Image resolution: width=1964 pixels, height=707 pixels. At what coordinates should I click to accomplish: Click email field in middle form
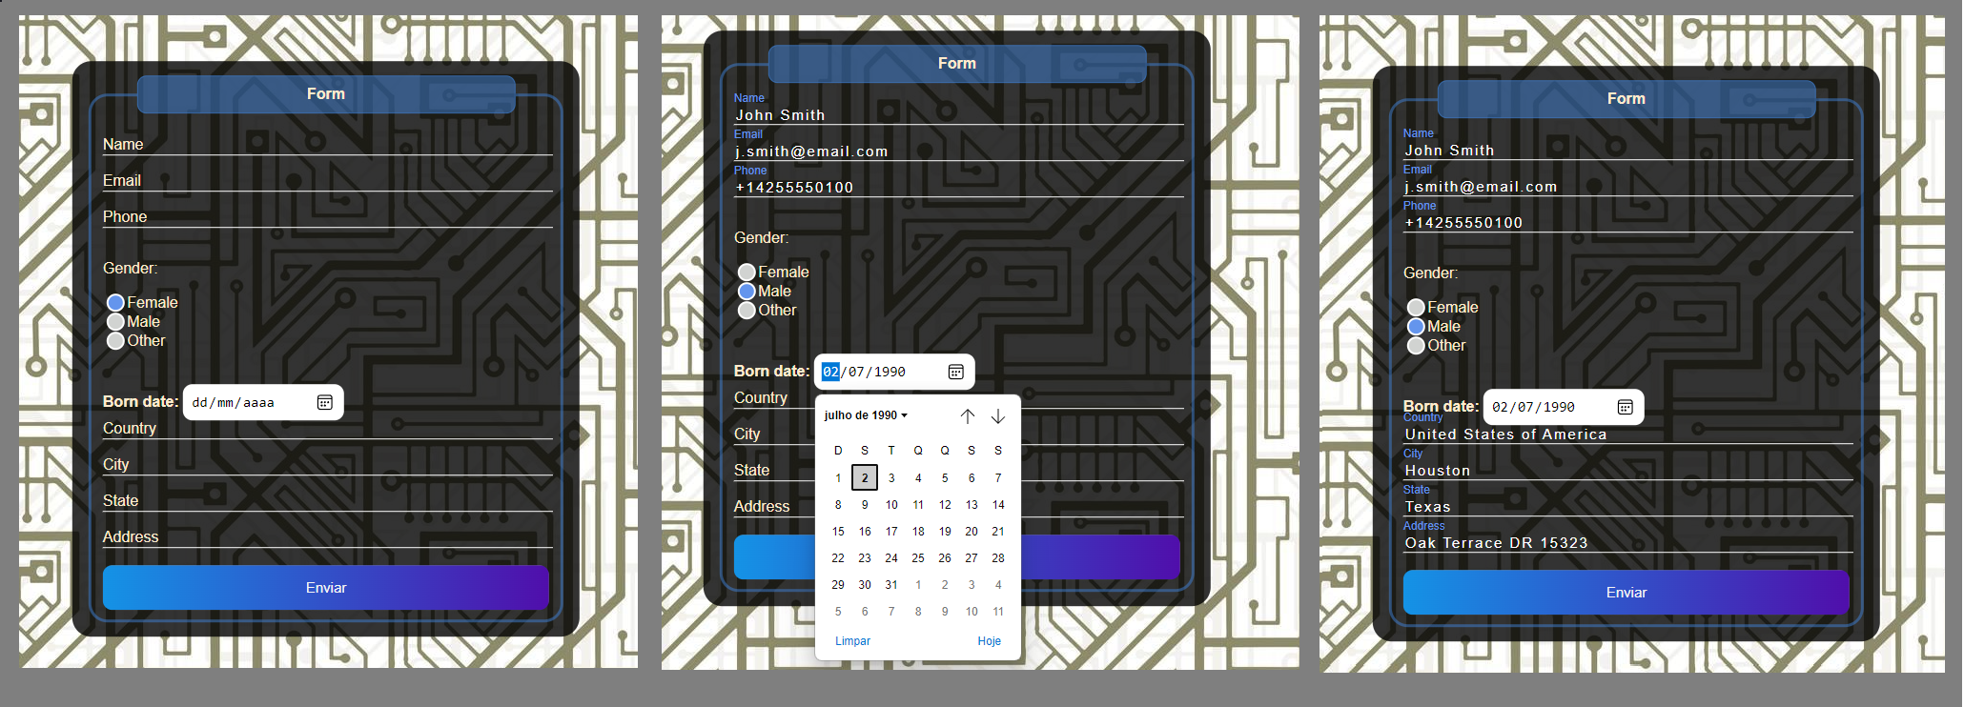coord(958,151)
